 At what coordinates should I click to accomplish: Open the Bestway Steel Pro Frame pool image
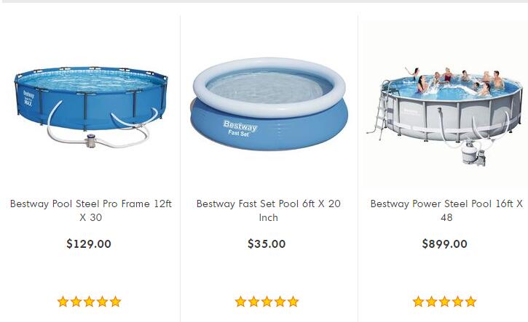point(90,105)
